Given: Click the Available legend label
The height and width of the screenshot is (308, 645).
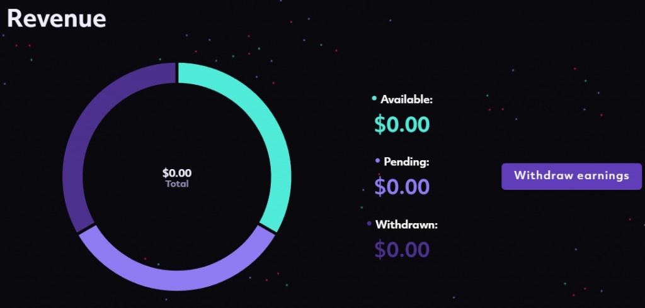Looking at the screenshot, I should click(406, 99).
